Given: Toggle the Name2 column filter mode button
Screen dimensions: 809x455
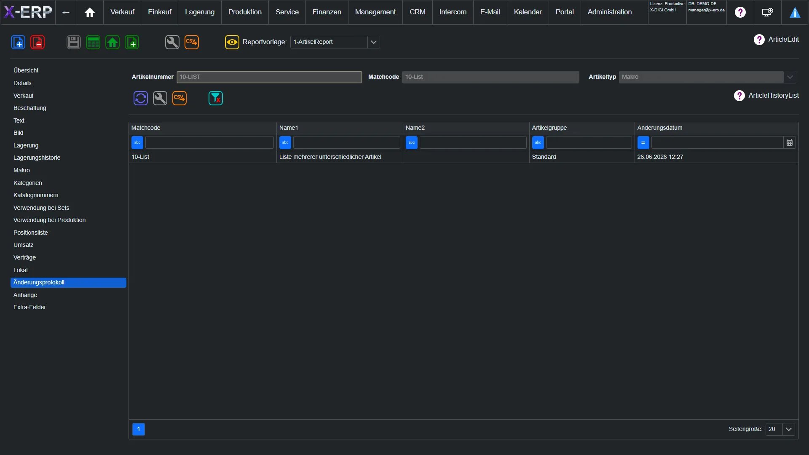Looking at the screenshot, I should (x=412, y=143).
